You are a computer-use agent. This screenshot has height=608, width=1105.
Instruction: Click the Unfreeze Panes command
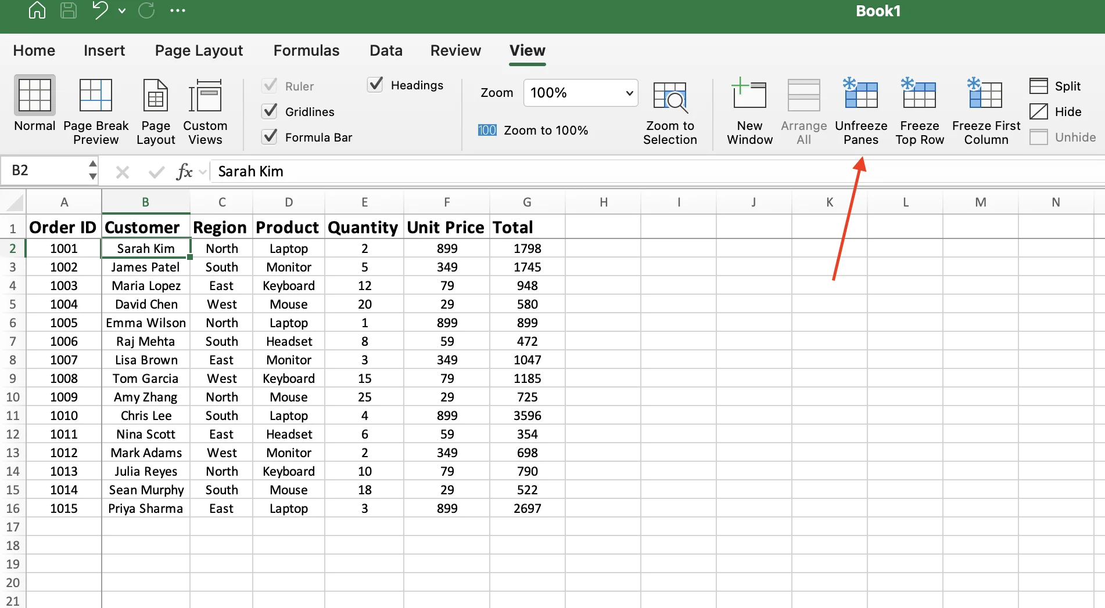tap(861, 110)
